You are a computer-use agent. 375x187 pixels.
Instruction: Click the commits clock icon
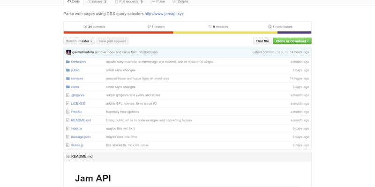click(85, 27)
